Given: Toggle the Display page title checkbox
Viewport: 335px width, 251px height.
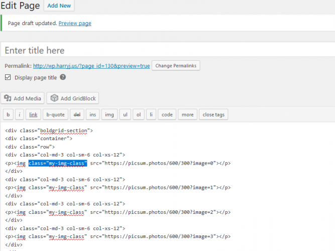Looking at the screenshot, I should (8, 77).
